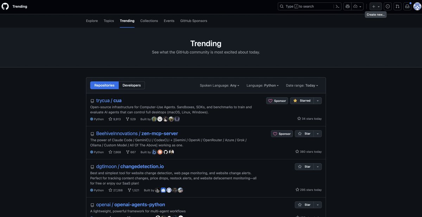Click the repo icon beside changedetection.io

tap(92, 167)
